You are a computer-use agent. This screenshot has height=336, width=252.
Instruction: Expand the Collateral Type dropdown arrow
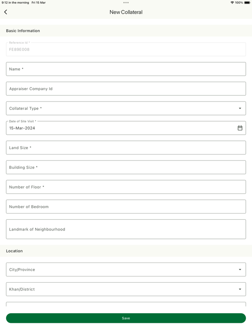coord(240,108)
